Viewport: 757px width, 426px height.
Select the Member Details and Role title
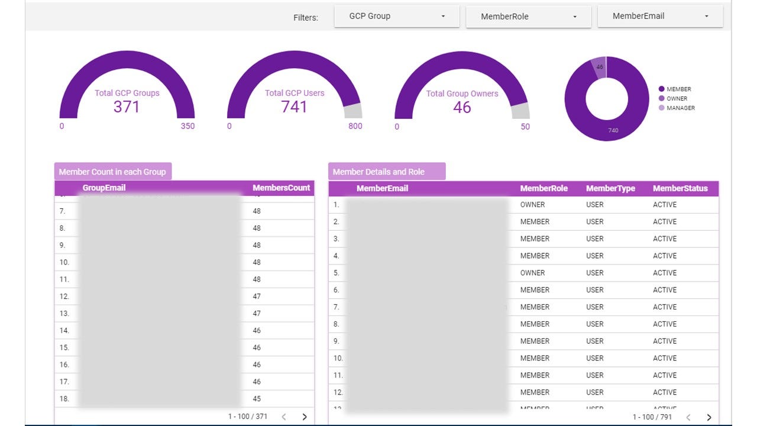click(380, 171)
